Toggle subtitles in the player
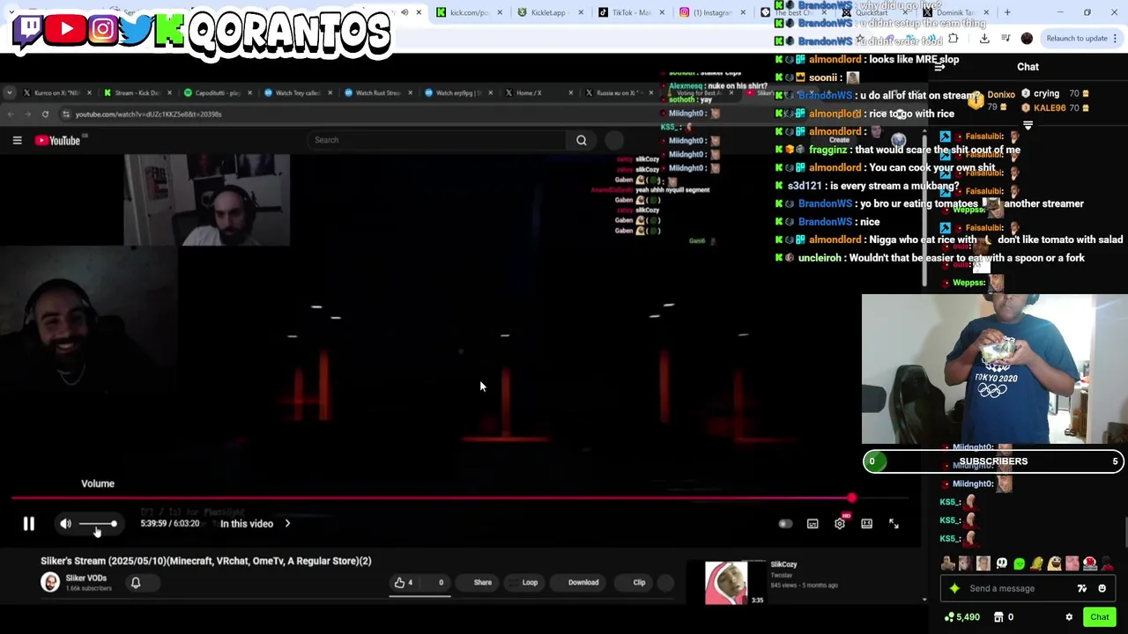Viewport: 1128px width, 634px height. pyautogui.click(x=813, y=524)
